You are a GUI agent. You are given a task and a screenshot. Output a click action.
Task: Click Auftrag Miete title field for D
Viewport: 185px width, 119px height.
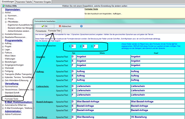103,72
